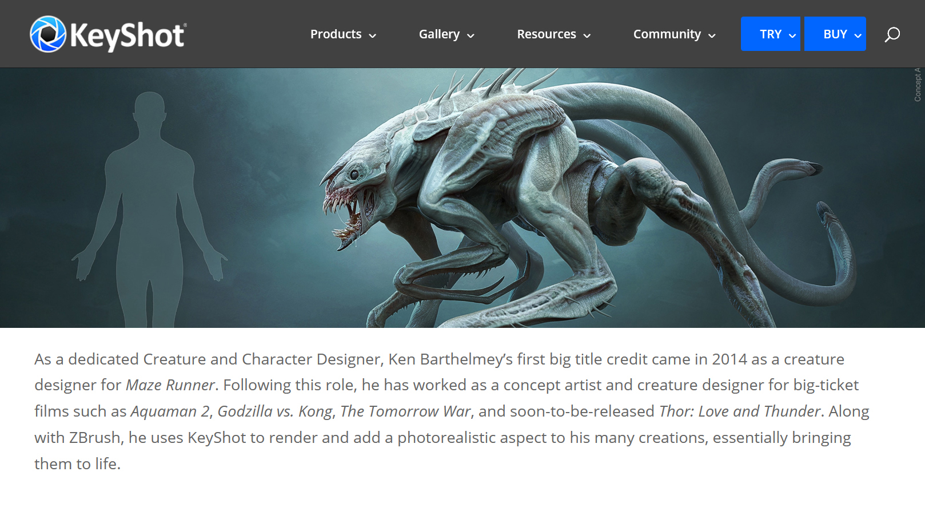The width and height of the screenshot is (925, 507).
Task: Click the KeyShot wordmark in the header
Action: (x=128, y=35)
